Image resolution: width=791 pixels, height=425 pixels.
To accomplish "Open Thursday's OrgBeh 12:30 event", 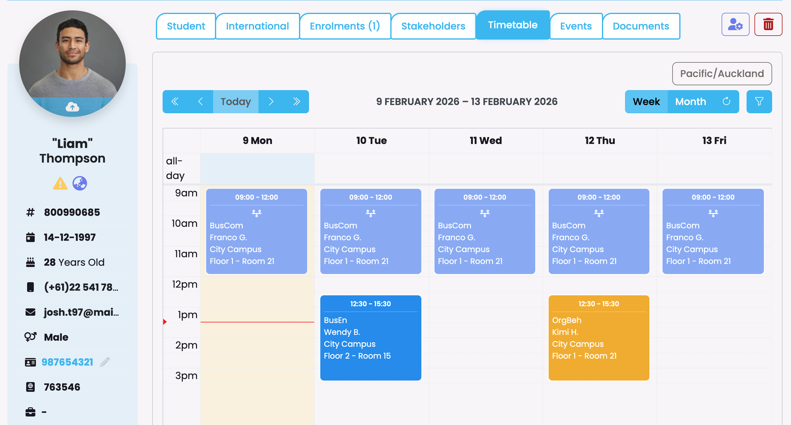I will click(x=599, y=338).
